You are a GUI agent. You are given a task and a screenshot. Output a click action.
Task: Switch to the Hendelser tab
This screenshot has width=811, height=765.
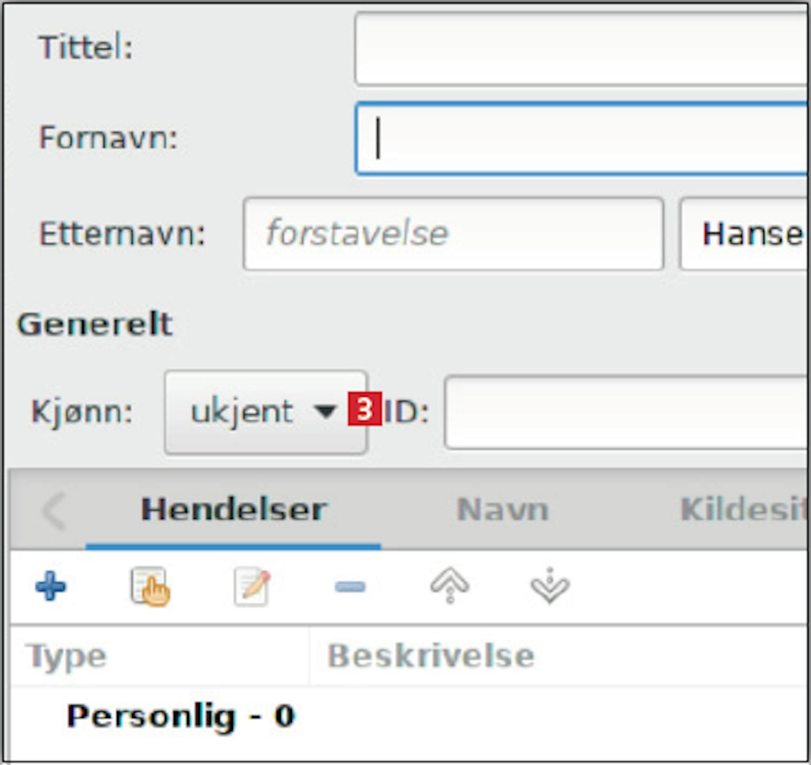(234, 509)
